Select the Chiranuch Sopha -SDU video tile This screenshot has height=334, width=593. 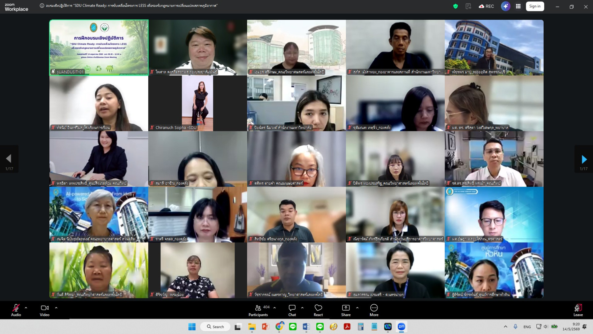198,103
